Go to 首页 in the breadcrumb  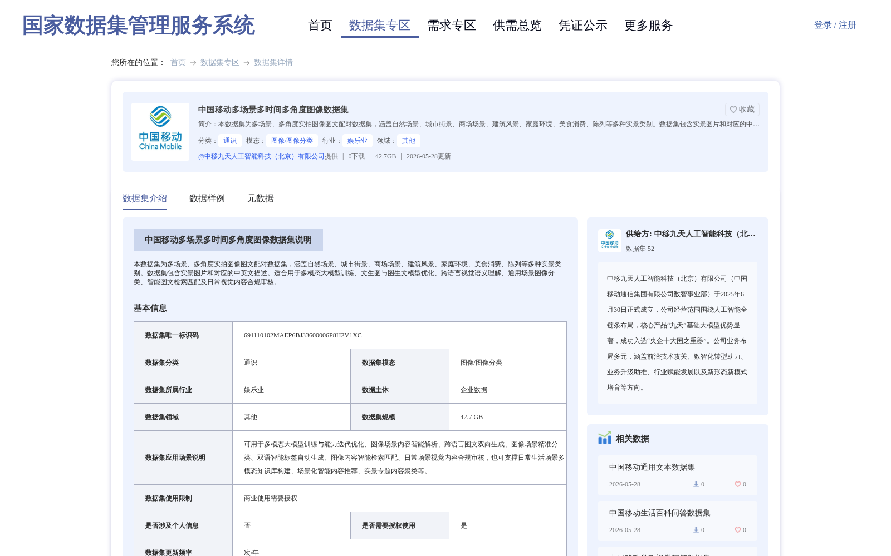point(178,63)
